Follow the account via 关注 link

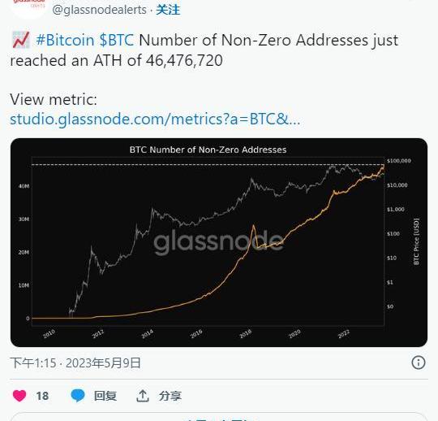[x=168, y=10]
